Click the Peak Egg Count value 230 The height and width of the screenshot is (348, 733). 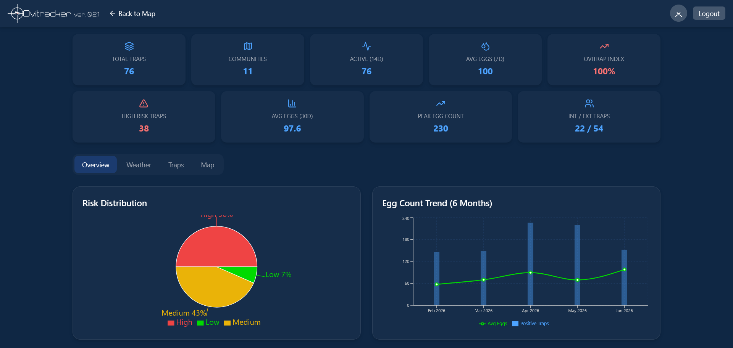coord(441,128)
